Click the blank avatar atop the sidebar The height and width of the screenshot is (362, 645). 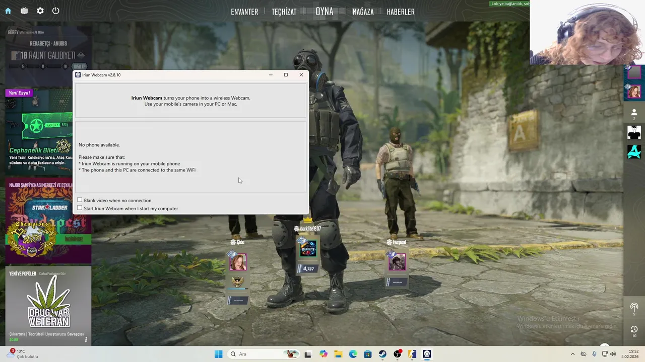pyautogui.click(x=634, y=72)
